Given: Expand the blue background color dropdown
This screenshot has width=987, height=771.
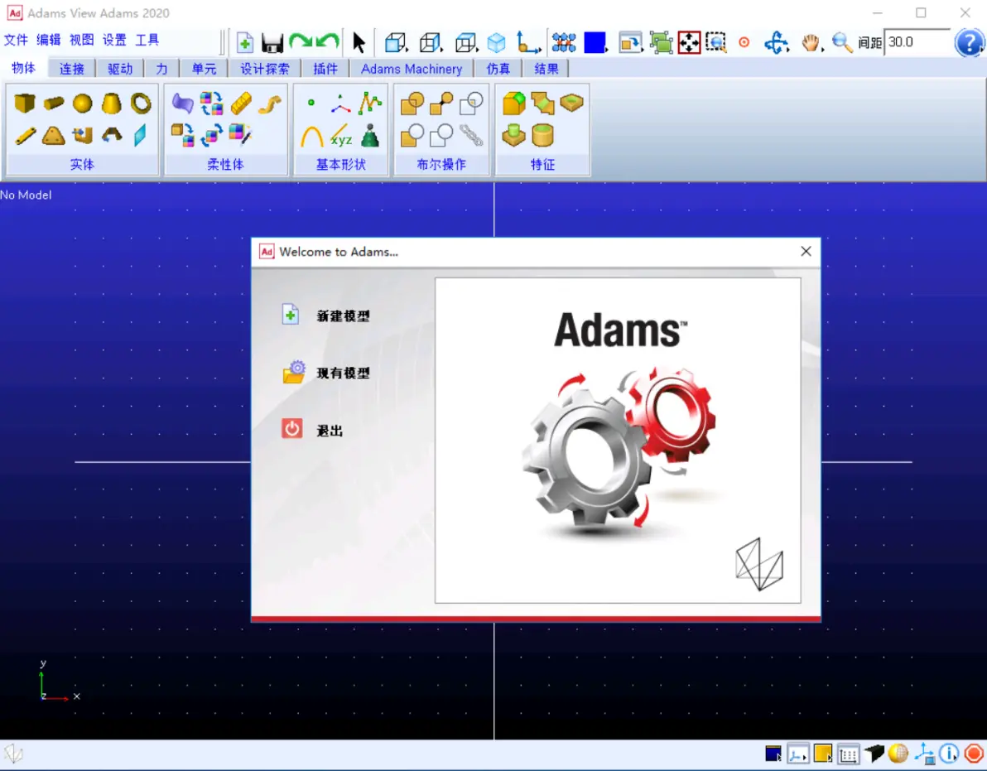Looking at the screenshot, I should pyautogui.click(x=595, y=43).
